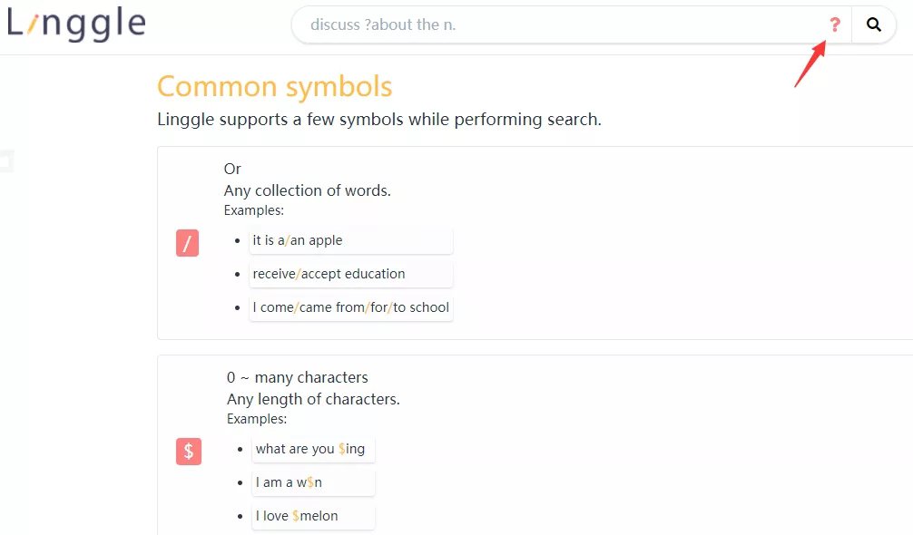Click the Common symbols heading
Screen dimensions: 913x535
click(275, 87)
